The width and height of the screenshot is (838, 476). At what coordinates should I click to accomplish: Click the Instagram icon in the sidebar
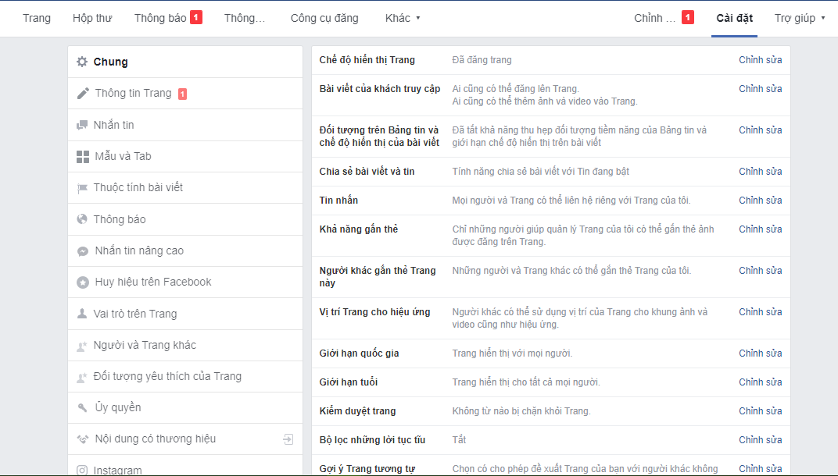[x=82, y=470]
